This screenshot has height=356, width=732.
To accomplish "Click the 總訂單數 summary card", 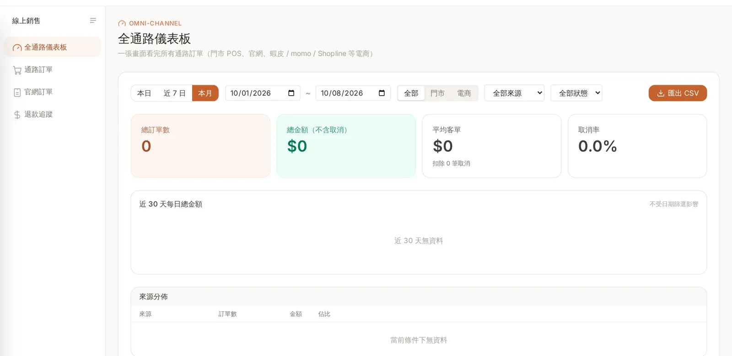I will [x=200, y=146].
